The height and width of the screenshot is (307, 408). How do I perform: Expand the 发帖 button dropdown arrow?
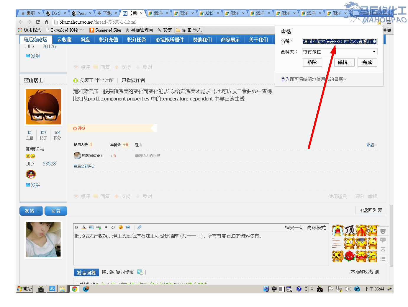(x=38, y=211)
